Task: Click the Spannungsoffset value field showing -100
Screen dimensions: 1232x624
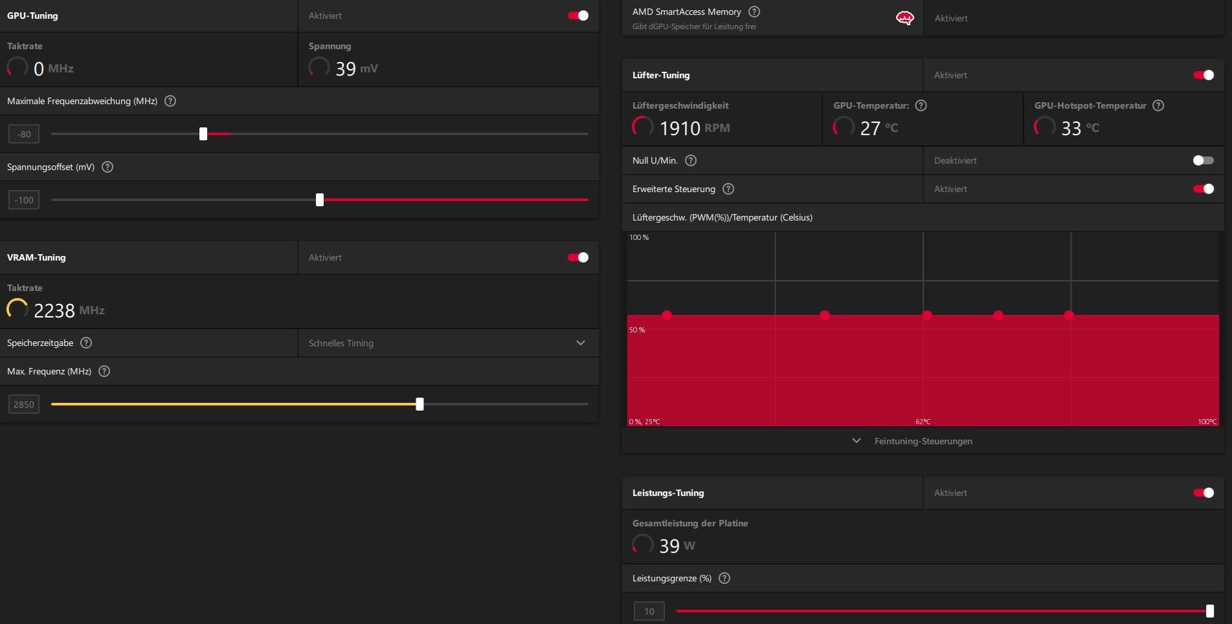Action: [24, 200]
